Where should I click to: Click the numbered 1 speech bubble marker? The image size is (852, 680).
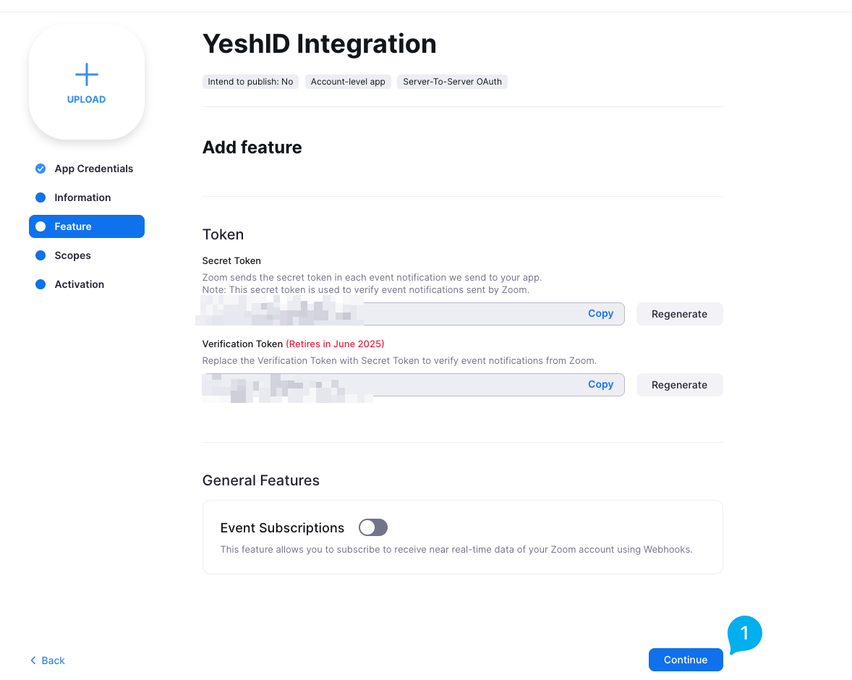coord(744,634)
